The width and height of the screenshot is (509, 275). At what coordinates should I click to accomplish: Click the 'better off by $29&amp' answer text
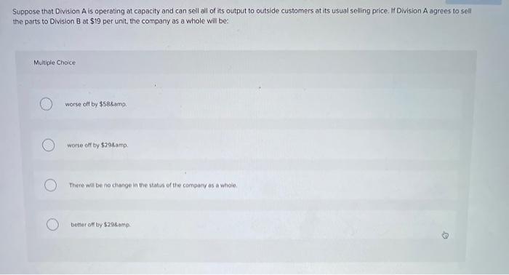tap(100, 225)
